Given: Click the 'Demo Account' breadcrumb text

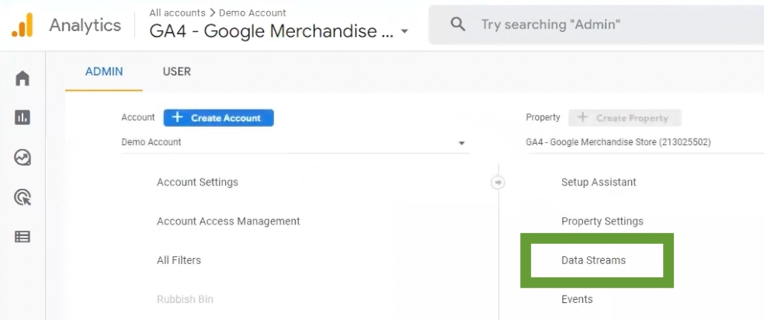Looking at the screenshot, I should [x=252, y=12].
